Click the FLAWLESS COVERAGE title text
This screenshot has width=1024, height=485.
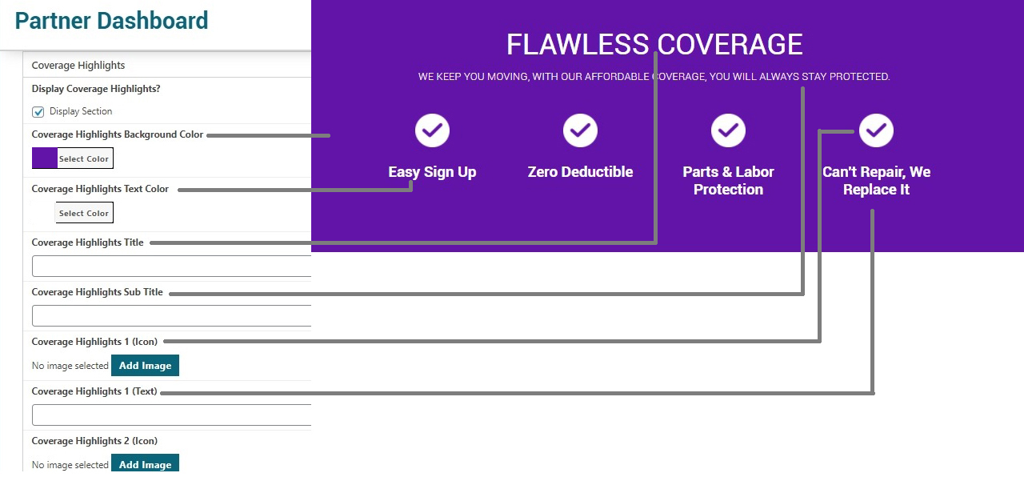(x=654, y=45)
